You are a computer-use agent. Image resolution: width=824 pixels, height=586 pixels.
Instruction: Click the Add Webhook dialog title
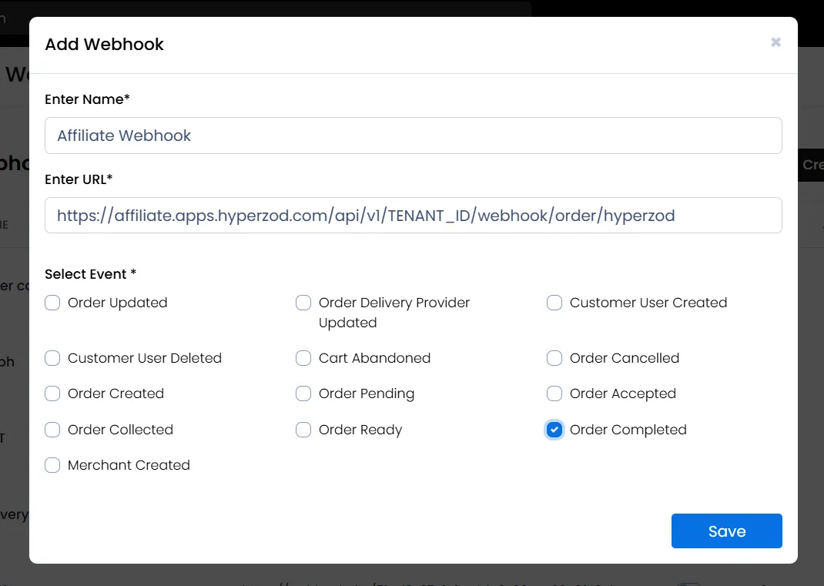105,44
